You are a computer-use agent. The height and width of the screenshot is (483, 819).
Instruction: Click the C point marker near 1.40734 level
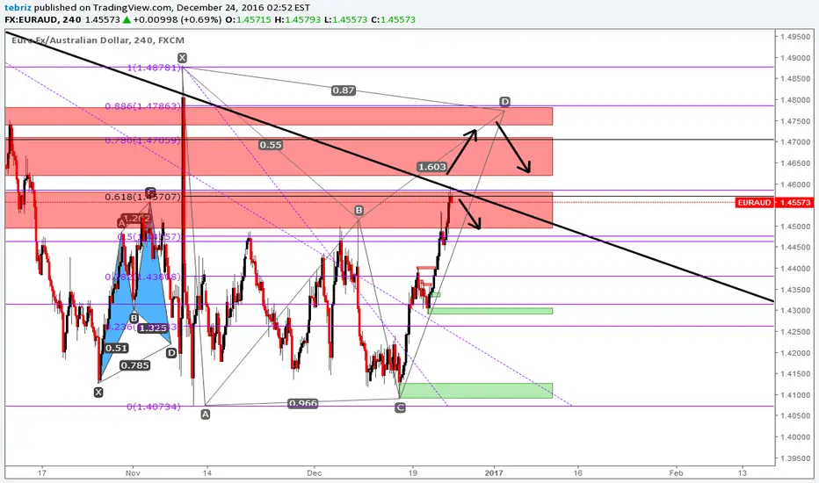400,407
